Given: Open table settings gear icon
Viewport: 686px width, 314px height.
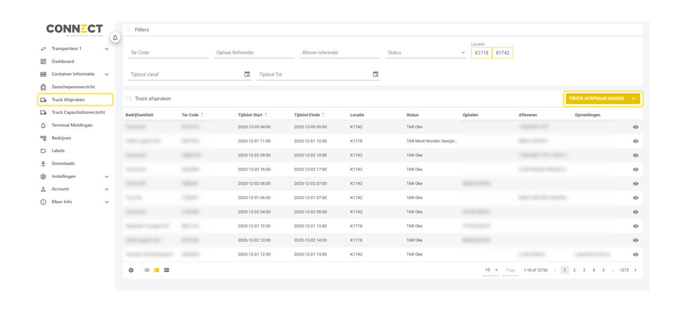Looking at the screenshot, I should pos(131,270).
